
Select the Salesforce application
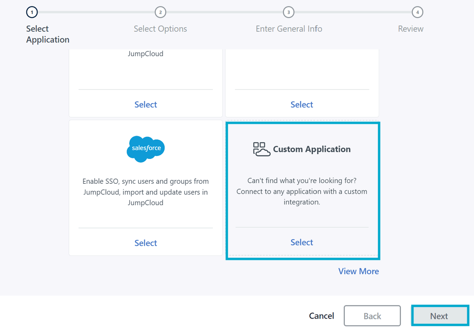[145, 243]
